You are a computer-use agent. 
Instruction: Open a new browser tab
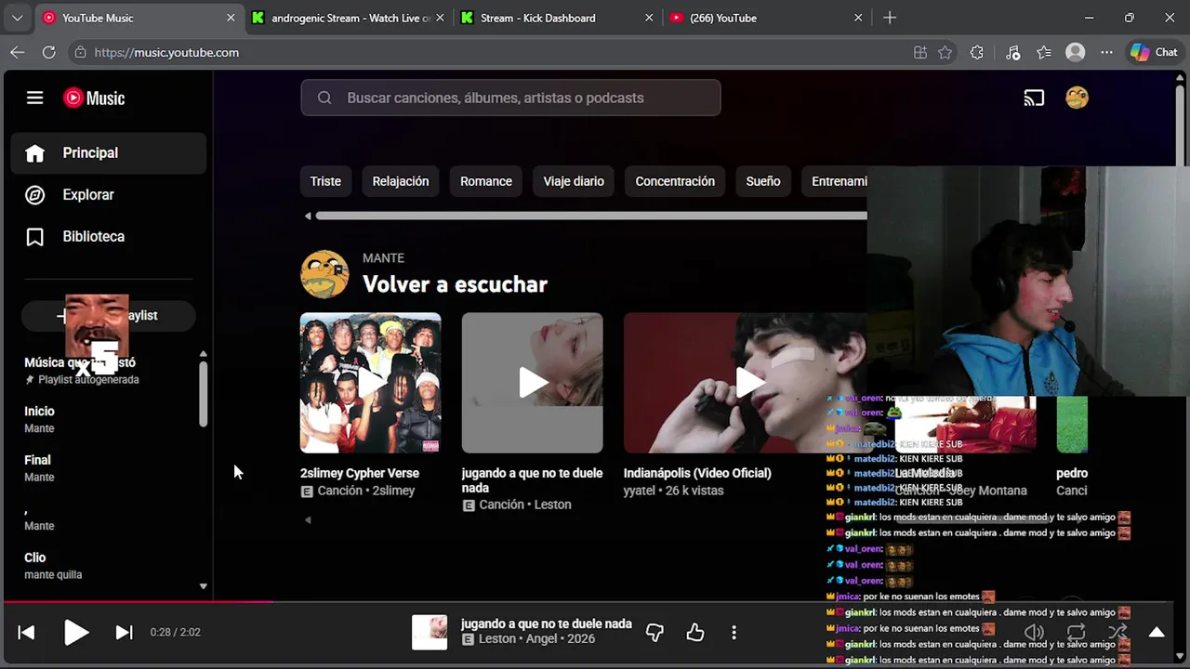click(x=890, y=18)
